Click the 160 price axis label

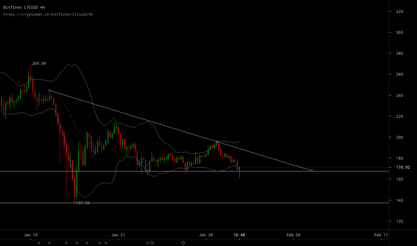(400, 179)
